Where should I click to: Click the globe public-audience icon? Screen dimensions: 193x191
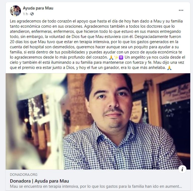[32, 14]
